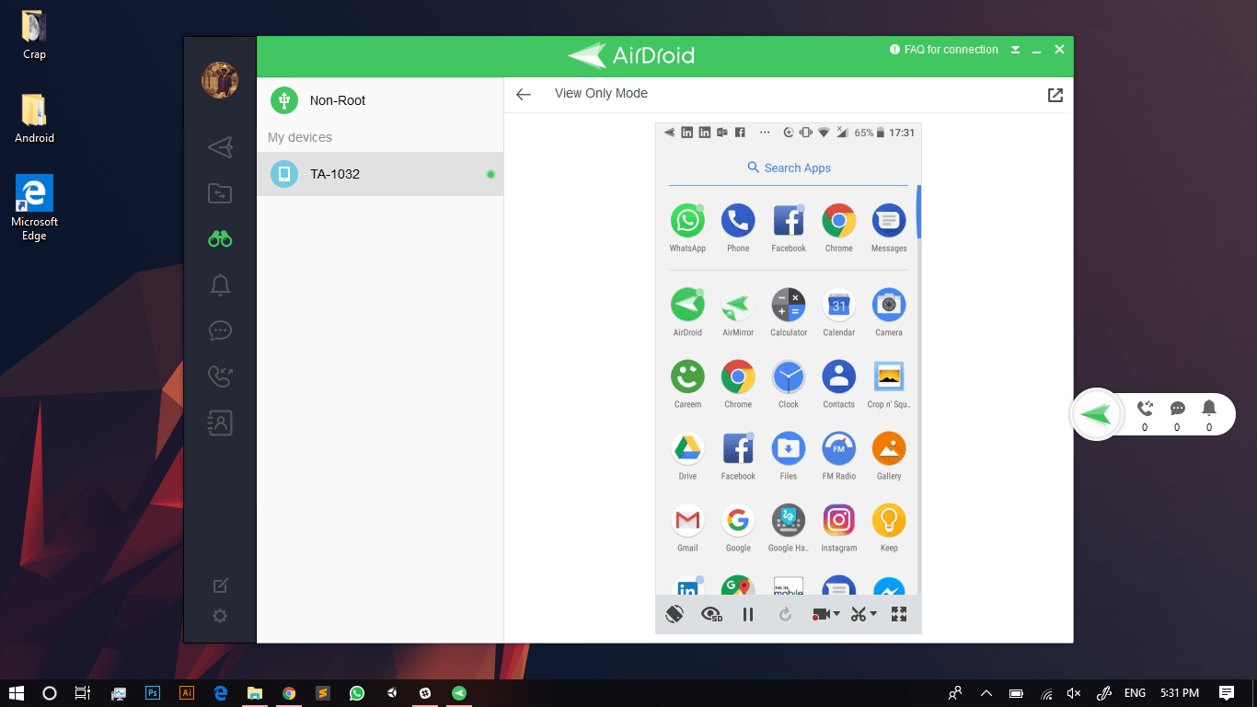This screenshot has width=1257, height=707.
Task: Open notifications bell in the floating widget
Action: 1209,415
